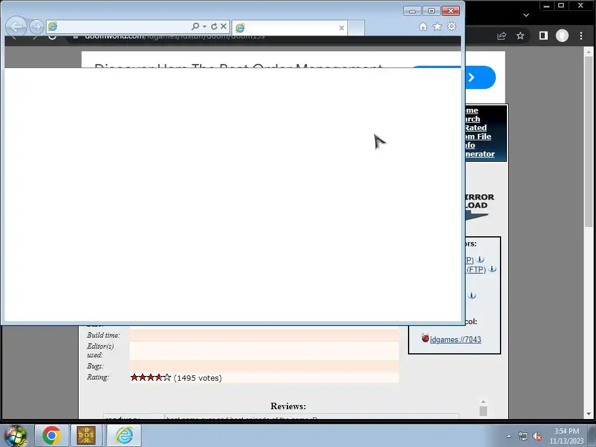The width and height of the screenshot is (596, 447).
Task: Open Internet Explorer Tools gear menu
Action: 452,27
